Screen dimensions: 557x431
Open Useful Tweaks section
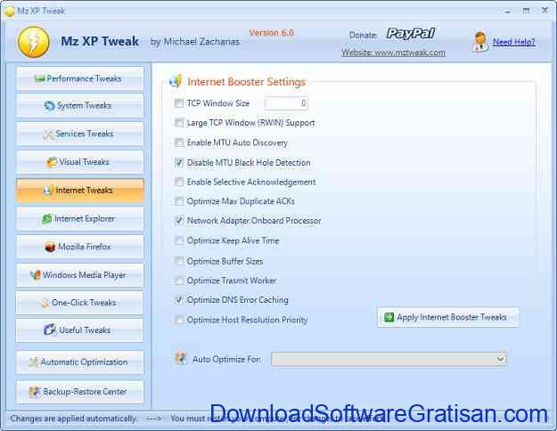pos(80,330)
